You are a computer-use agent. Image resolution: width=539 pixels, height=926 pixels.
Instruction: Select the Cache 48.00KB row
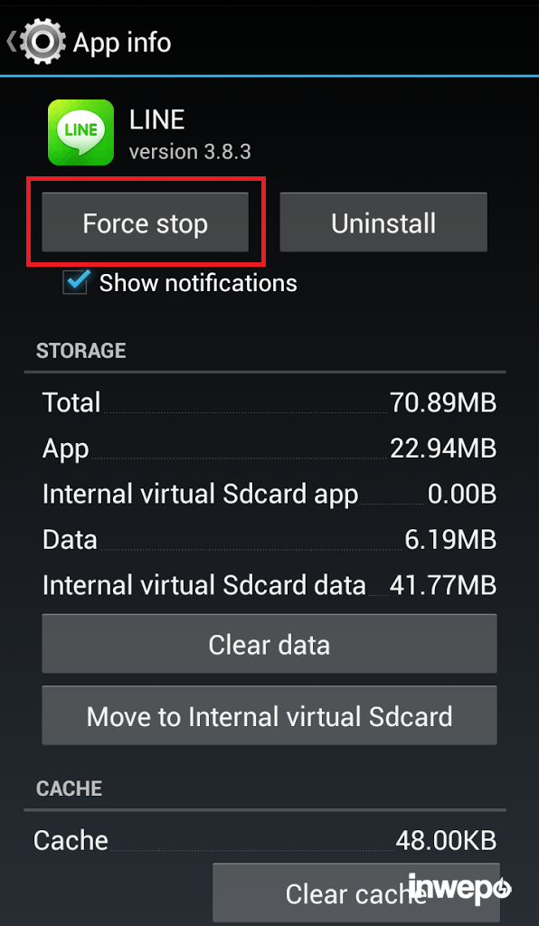[x=264, y=840]
